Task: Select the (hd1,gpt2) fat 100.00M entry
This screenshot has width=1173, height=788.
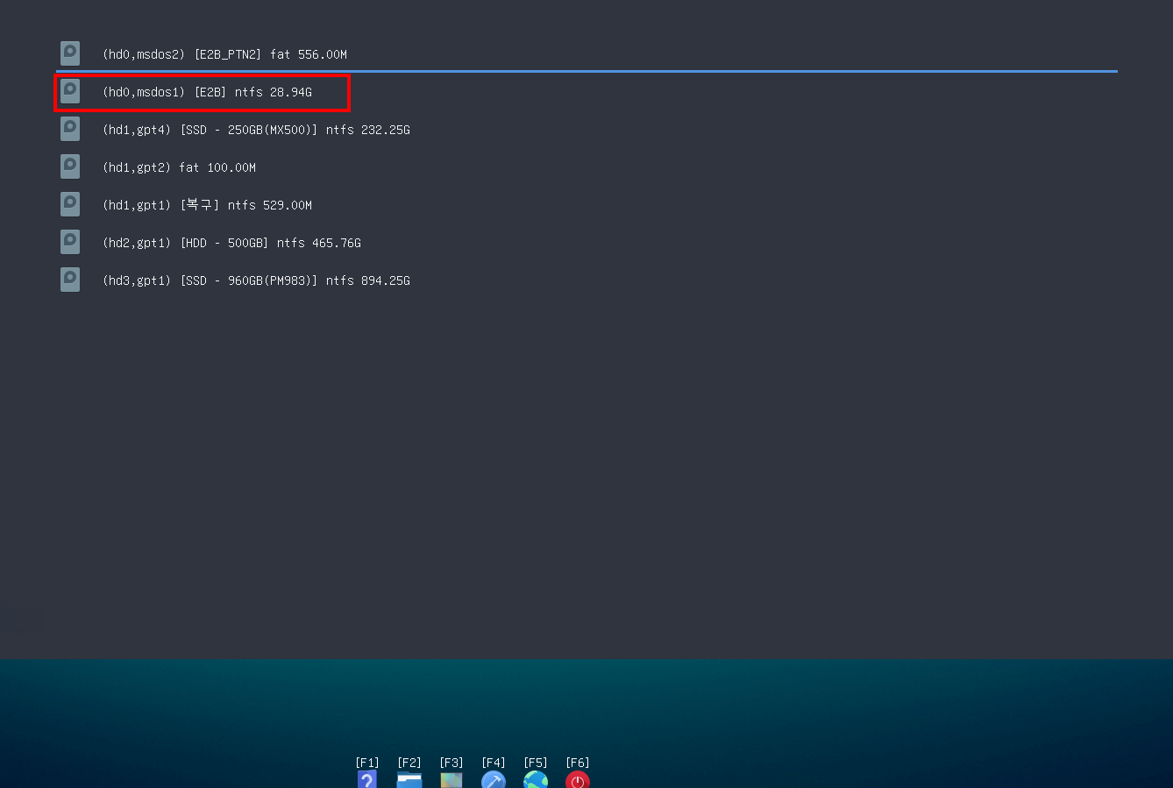Action: point(586,167)
